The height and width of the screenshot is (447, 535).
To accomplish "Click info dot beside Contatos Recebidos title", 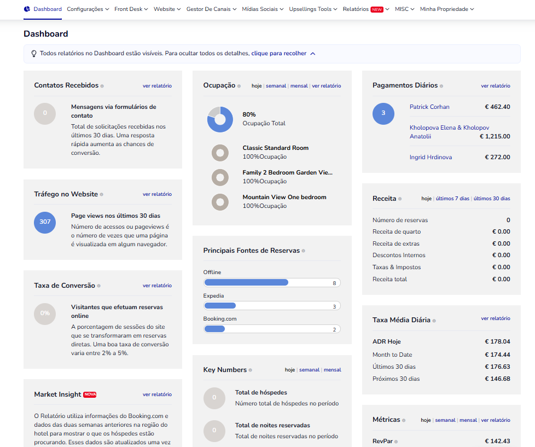I will coord(102,86).
